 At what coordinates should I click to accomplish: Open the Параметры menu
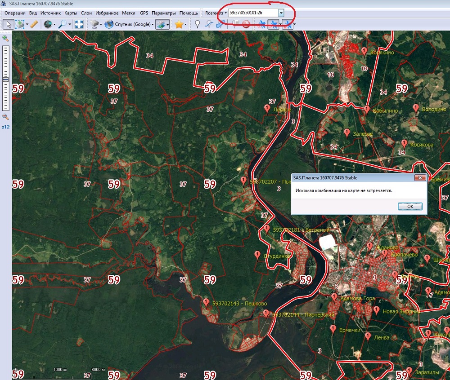click(163, 13)
